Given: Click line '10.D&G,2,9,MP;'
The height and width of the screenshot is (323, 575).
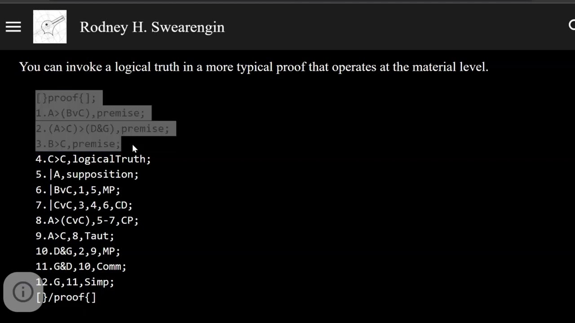Looking at the screenshot, I should (x=78, y=251).
